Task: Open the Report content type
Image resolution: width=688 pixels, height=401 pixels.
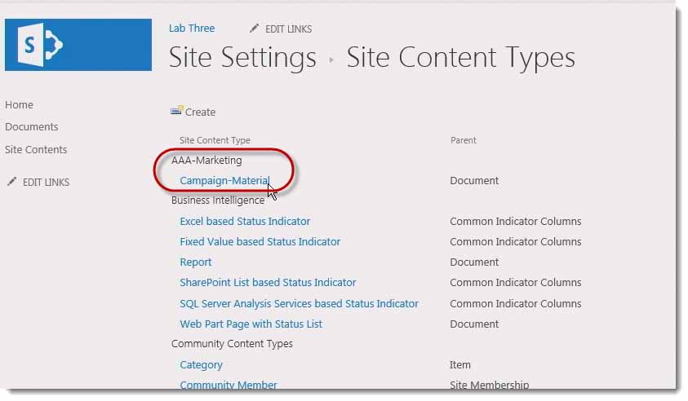Action: click(196, 262)
